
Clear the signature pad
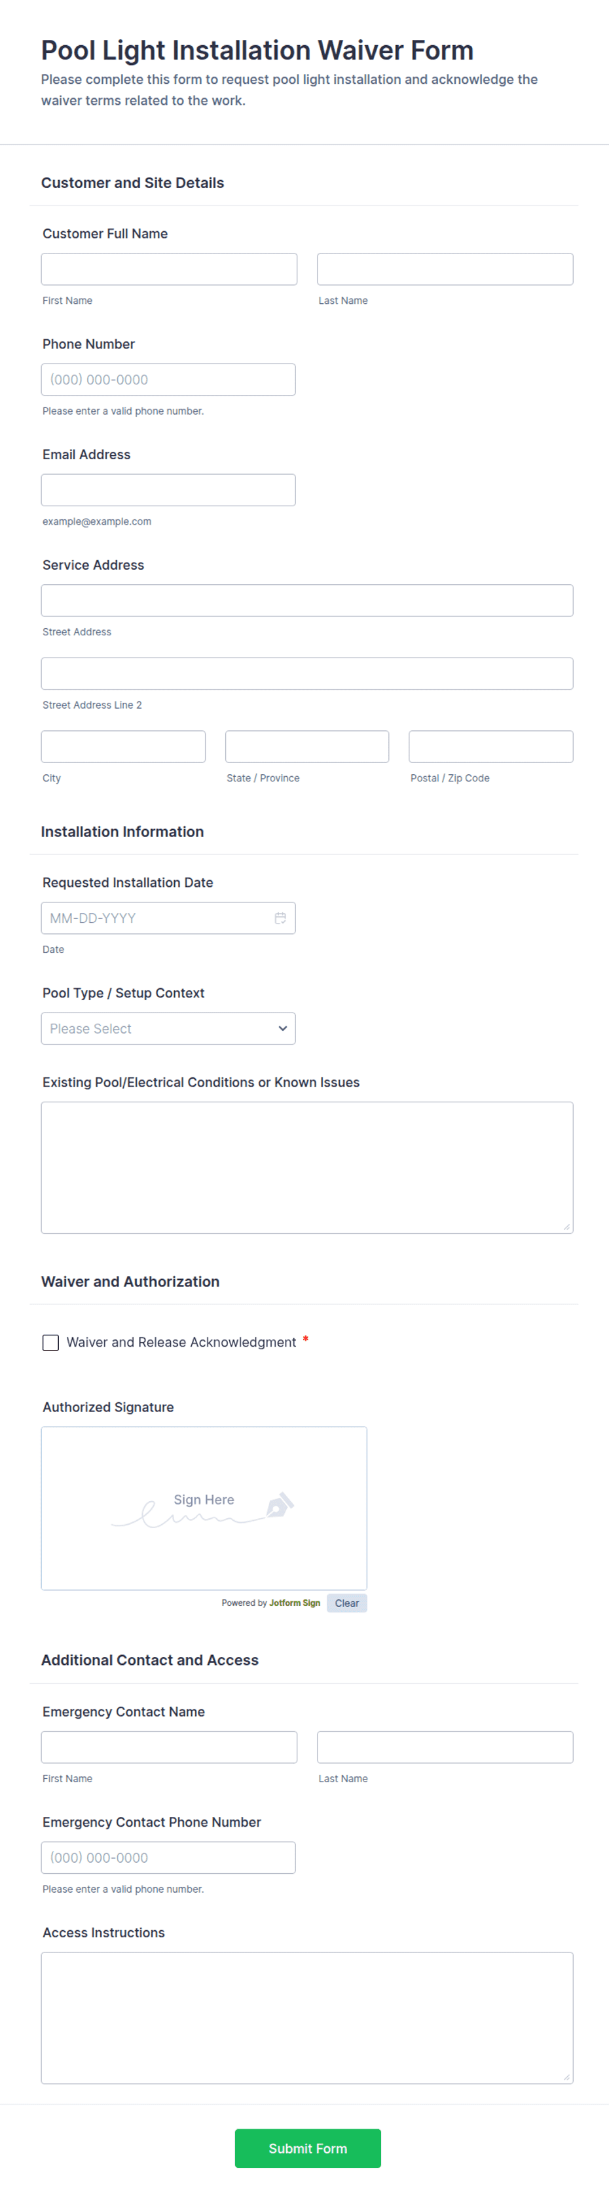click(x=347, y=1603)
